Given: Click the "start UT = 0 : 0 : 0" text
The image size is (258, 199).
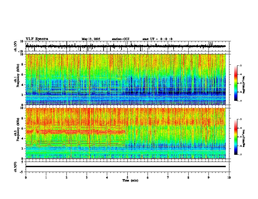Looking at the screenshot, I should pos(157,39).
